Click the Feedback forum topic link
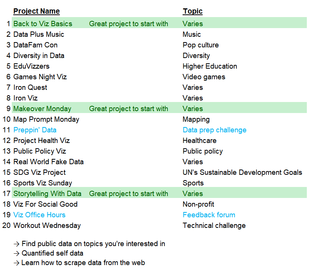The width and height of the screenshot is (311, 270). click(x=209, y=215)
